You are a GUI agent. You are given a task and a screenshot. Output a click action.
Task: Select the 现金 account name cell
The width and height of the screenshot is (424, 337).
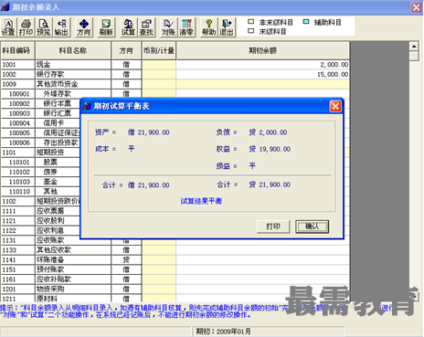(73, 65)
